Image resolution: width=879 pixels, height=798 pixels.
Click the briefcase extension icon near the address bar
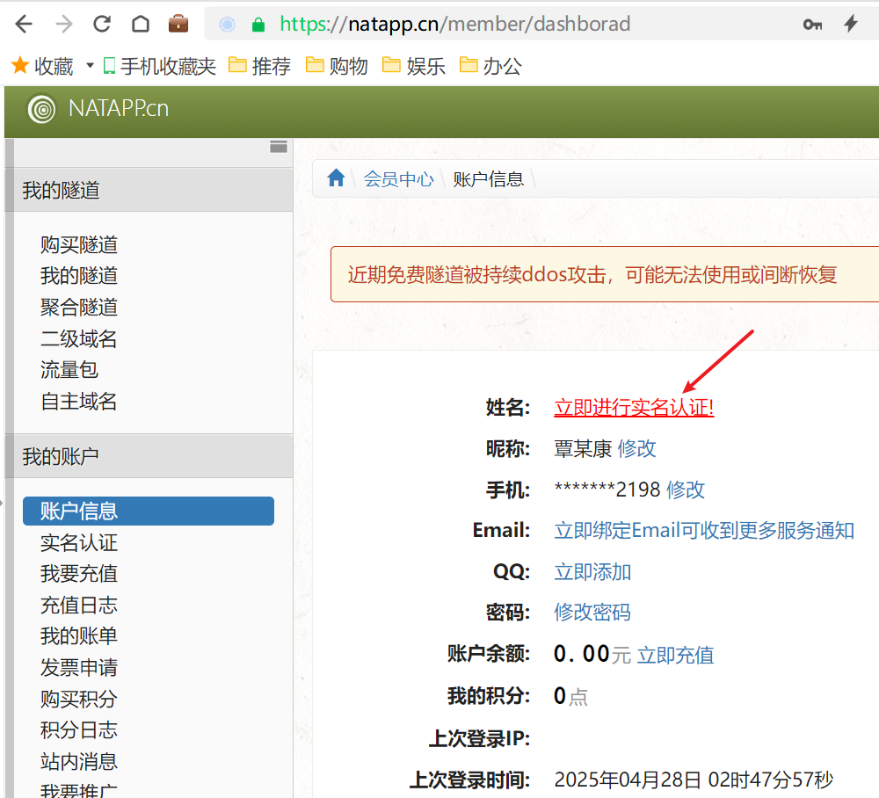click(x=178, y=24)
